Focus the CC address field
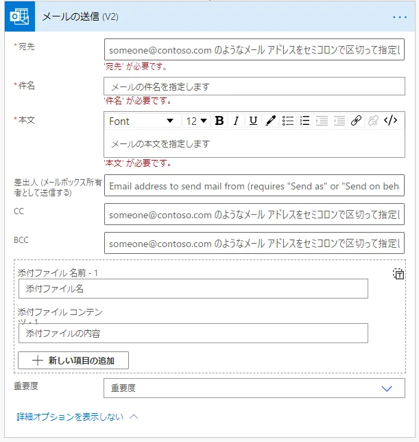 pyautogui.click(x=254, y=214)
